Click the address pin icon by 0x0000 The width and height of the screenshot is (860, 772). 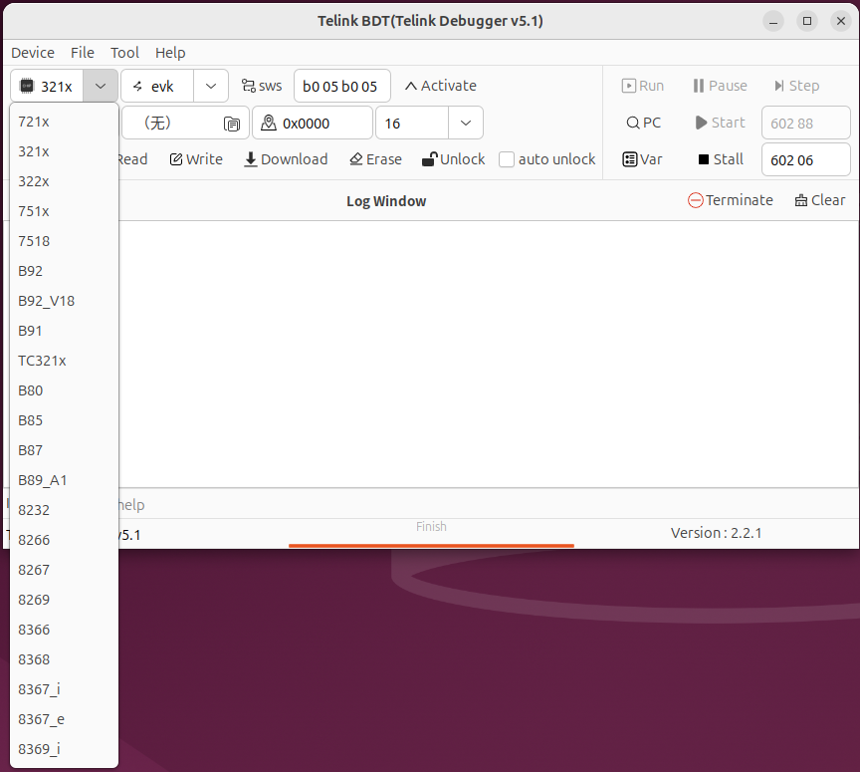click(x=268, y=123)
